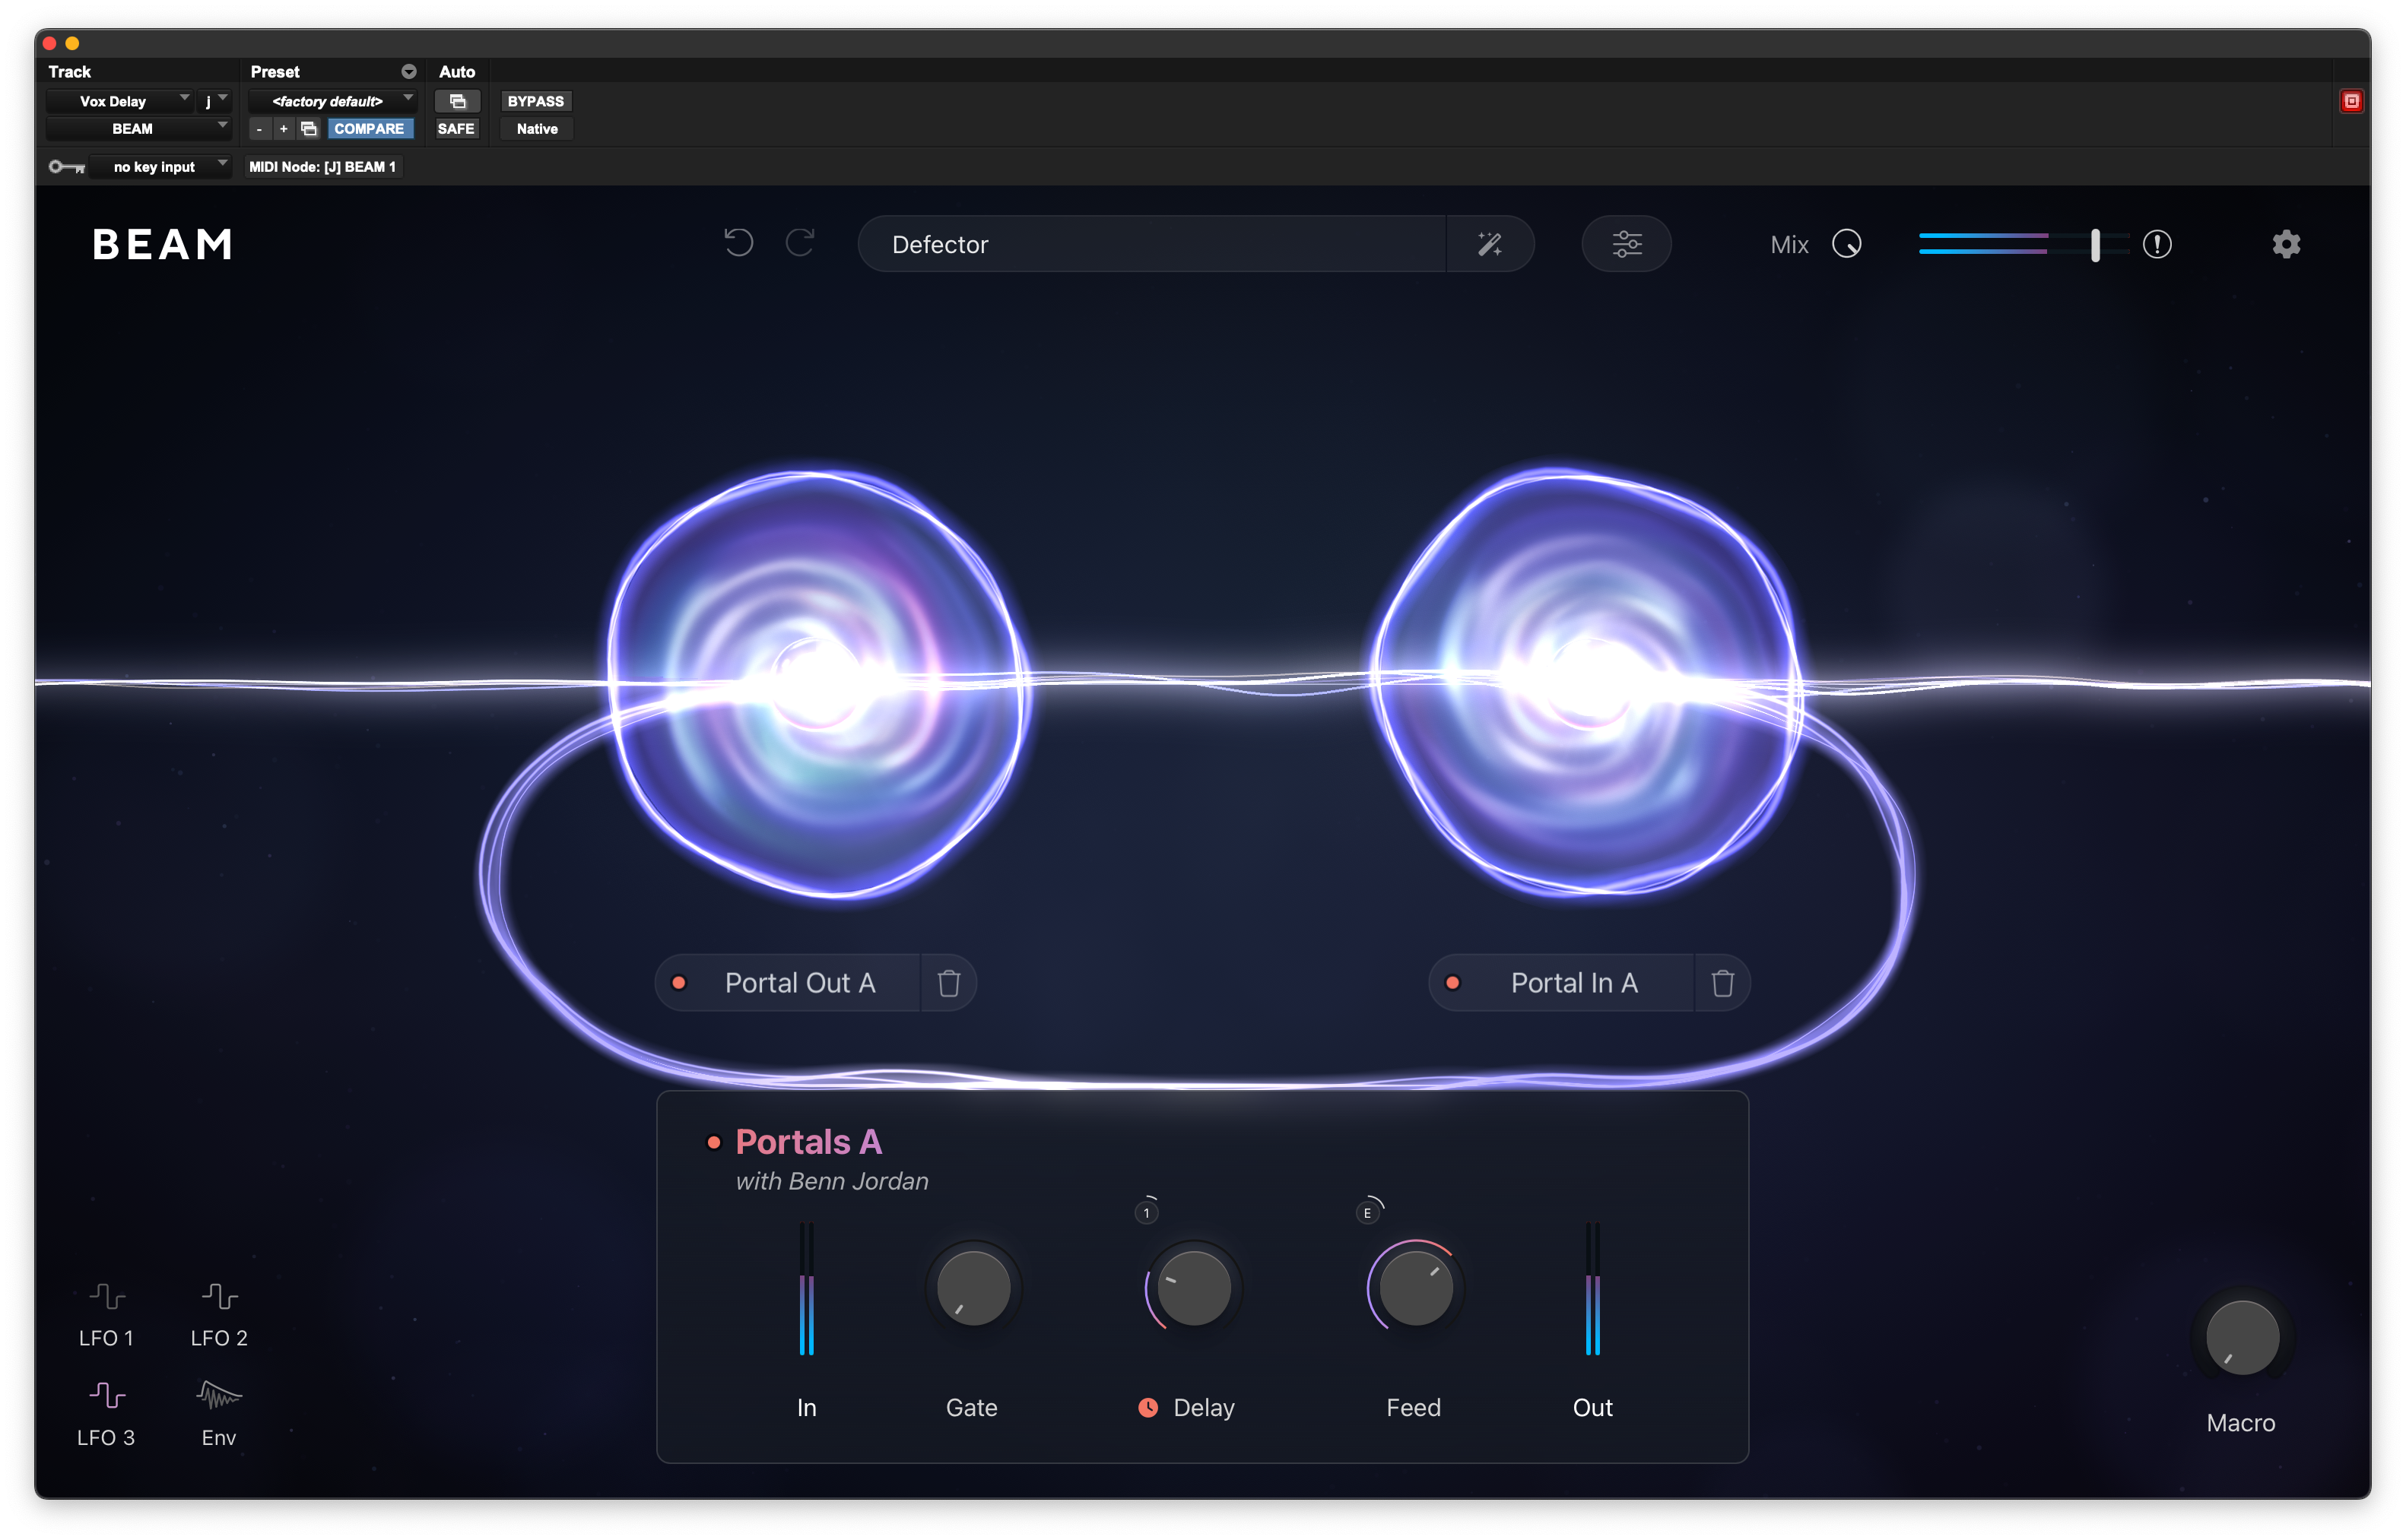Toggle Portal Out A power dot
The width and height of the screenshot is (2406, 1540).
coord(679,983)
